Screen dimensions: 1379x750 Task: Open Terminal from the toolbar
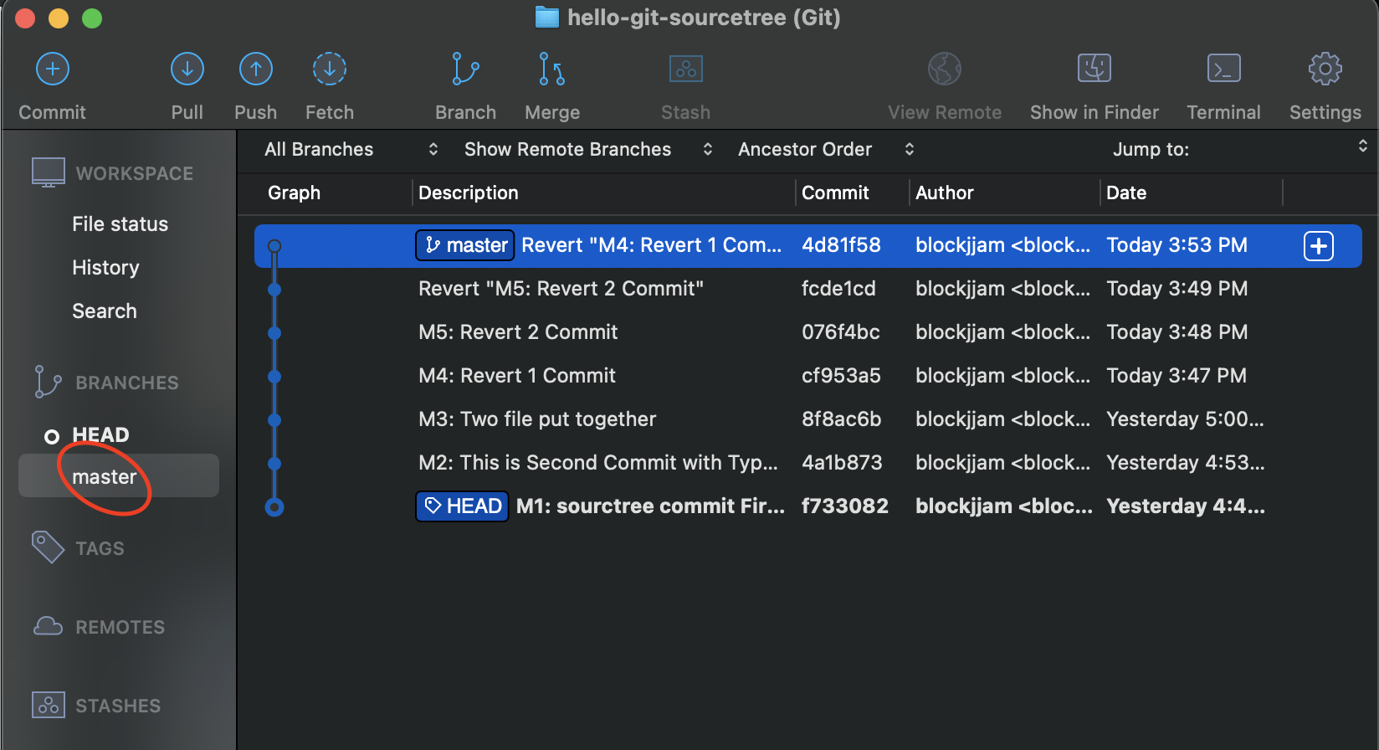(1223, 69)
